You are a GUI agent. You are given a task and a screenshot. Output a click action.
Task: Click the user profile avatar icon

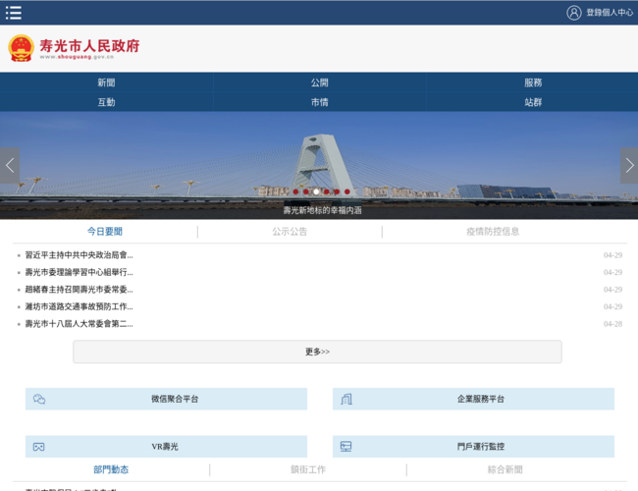574,13
